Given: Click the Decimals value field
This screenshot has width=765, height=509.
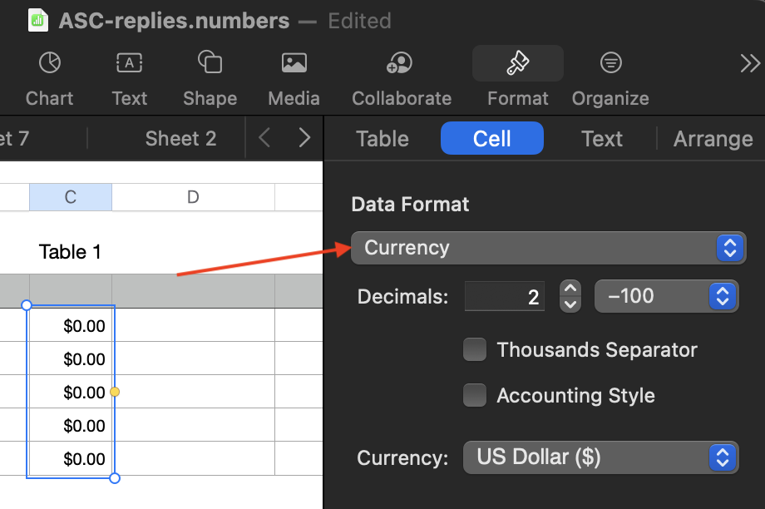Looking at the screenshot, I should [505, 296].
